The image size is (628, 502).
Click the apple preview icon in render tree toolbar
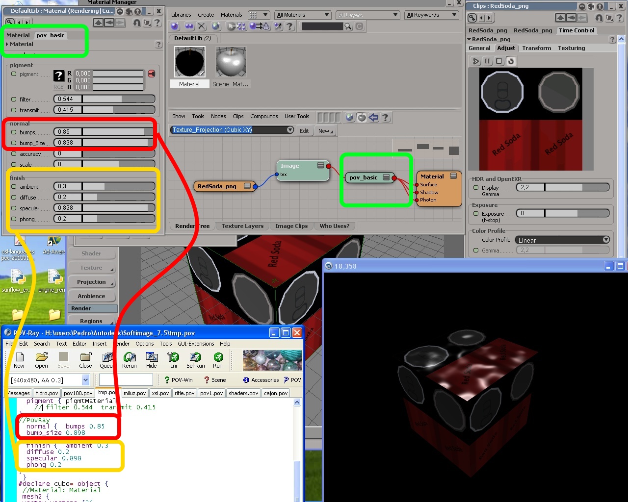(362, 118)
